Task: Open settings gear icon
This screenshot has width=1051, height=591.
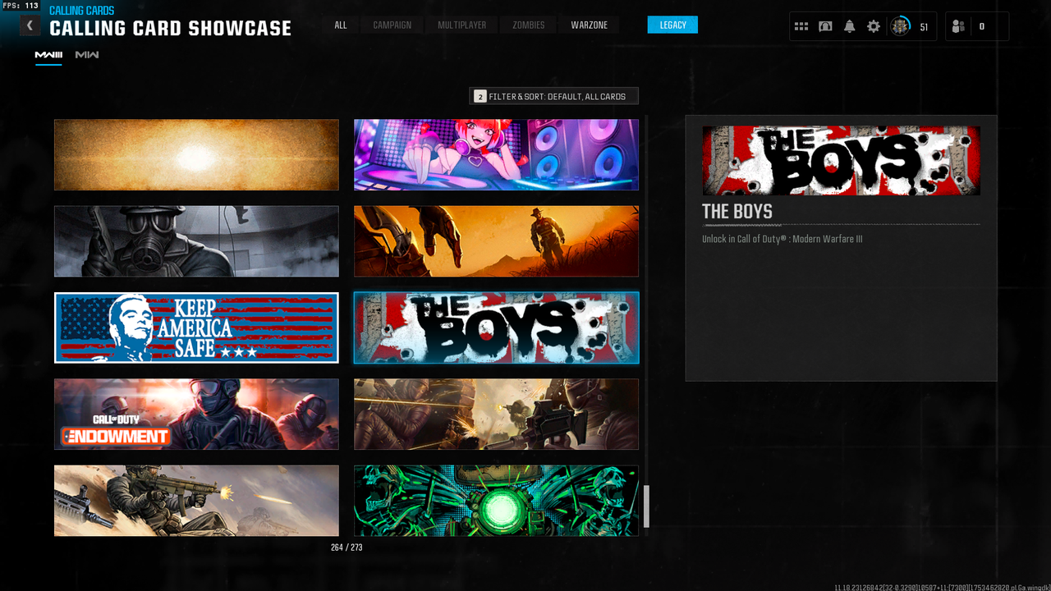Action: click(x=874, y=26)
